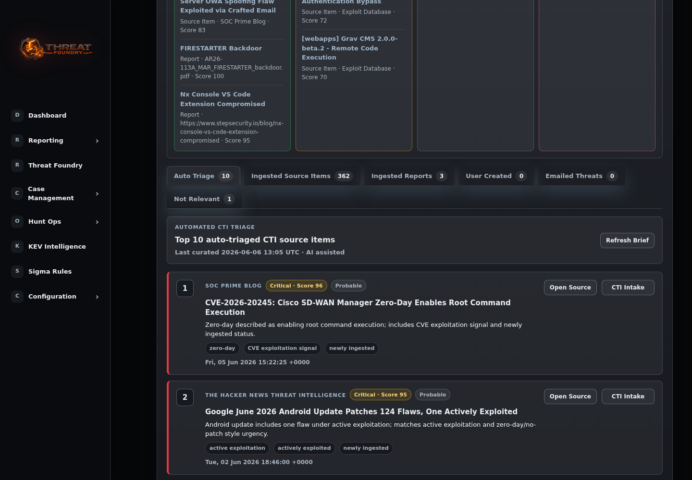Screen dimensions: 692x480
Task: Click the CVE exploitation signal tag
Action: [x=282, y=348]
